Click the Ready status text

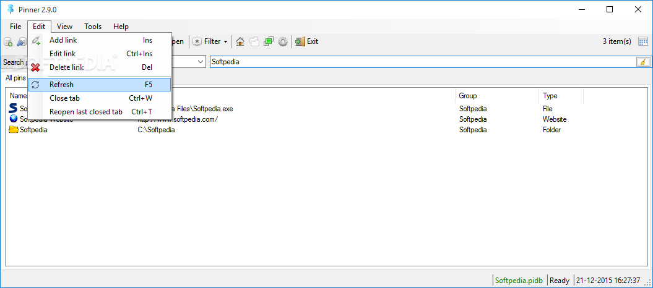point(560,281)
